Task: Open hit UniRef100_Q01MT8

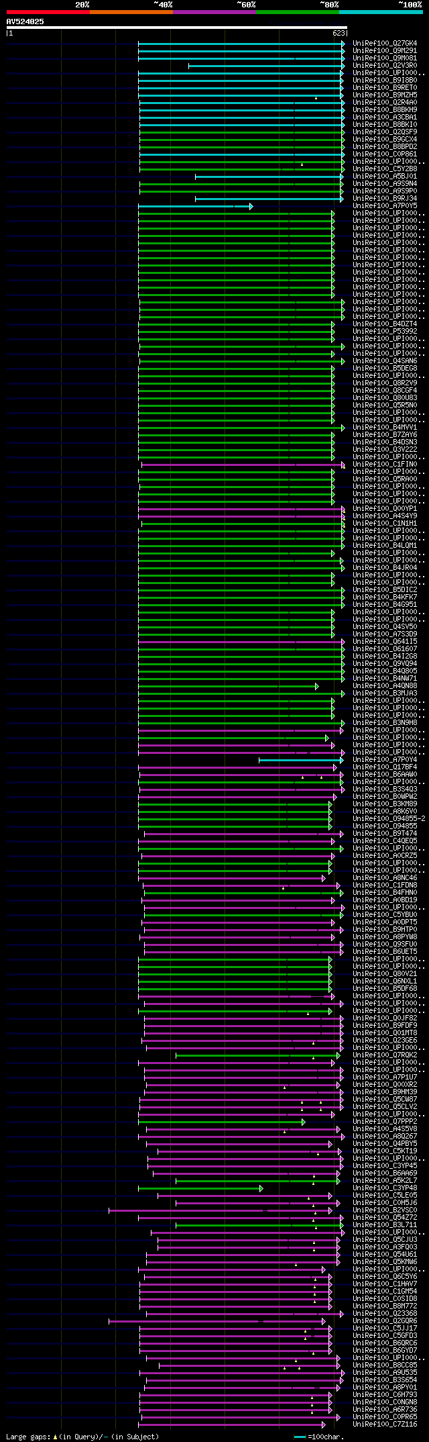Action: point(385,1032)
